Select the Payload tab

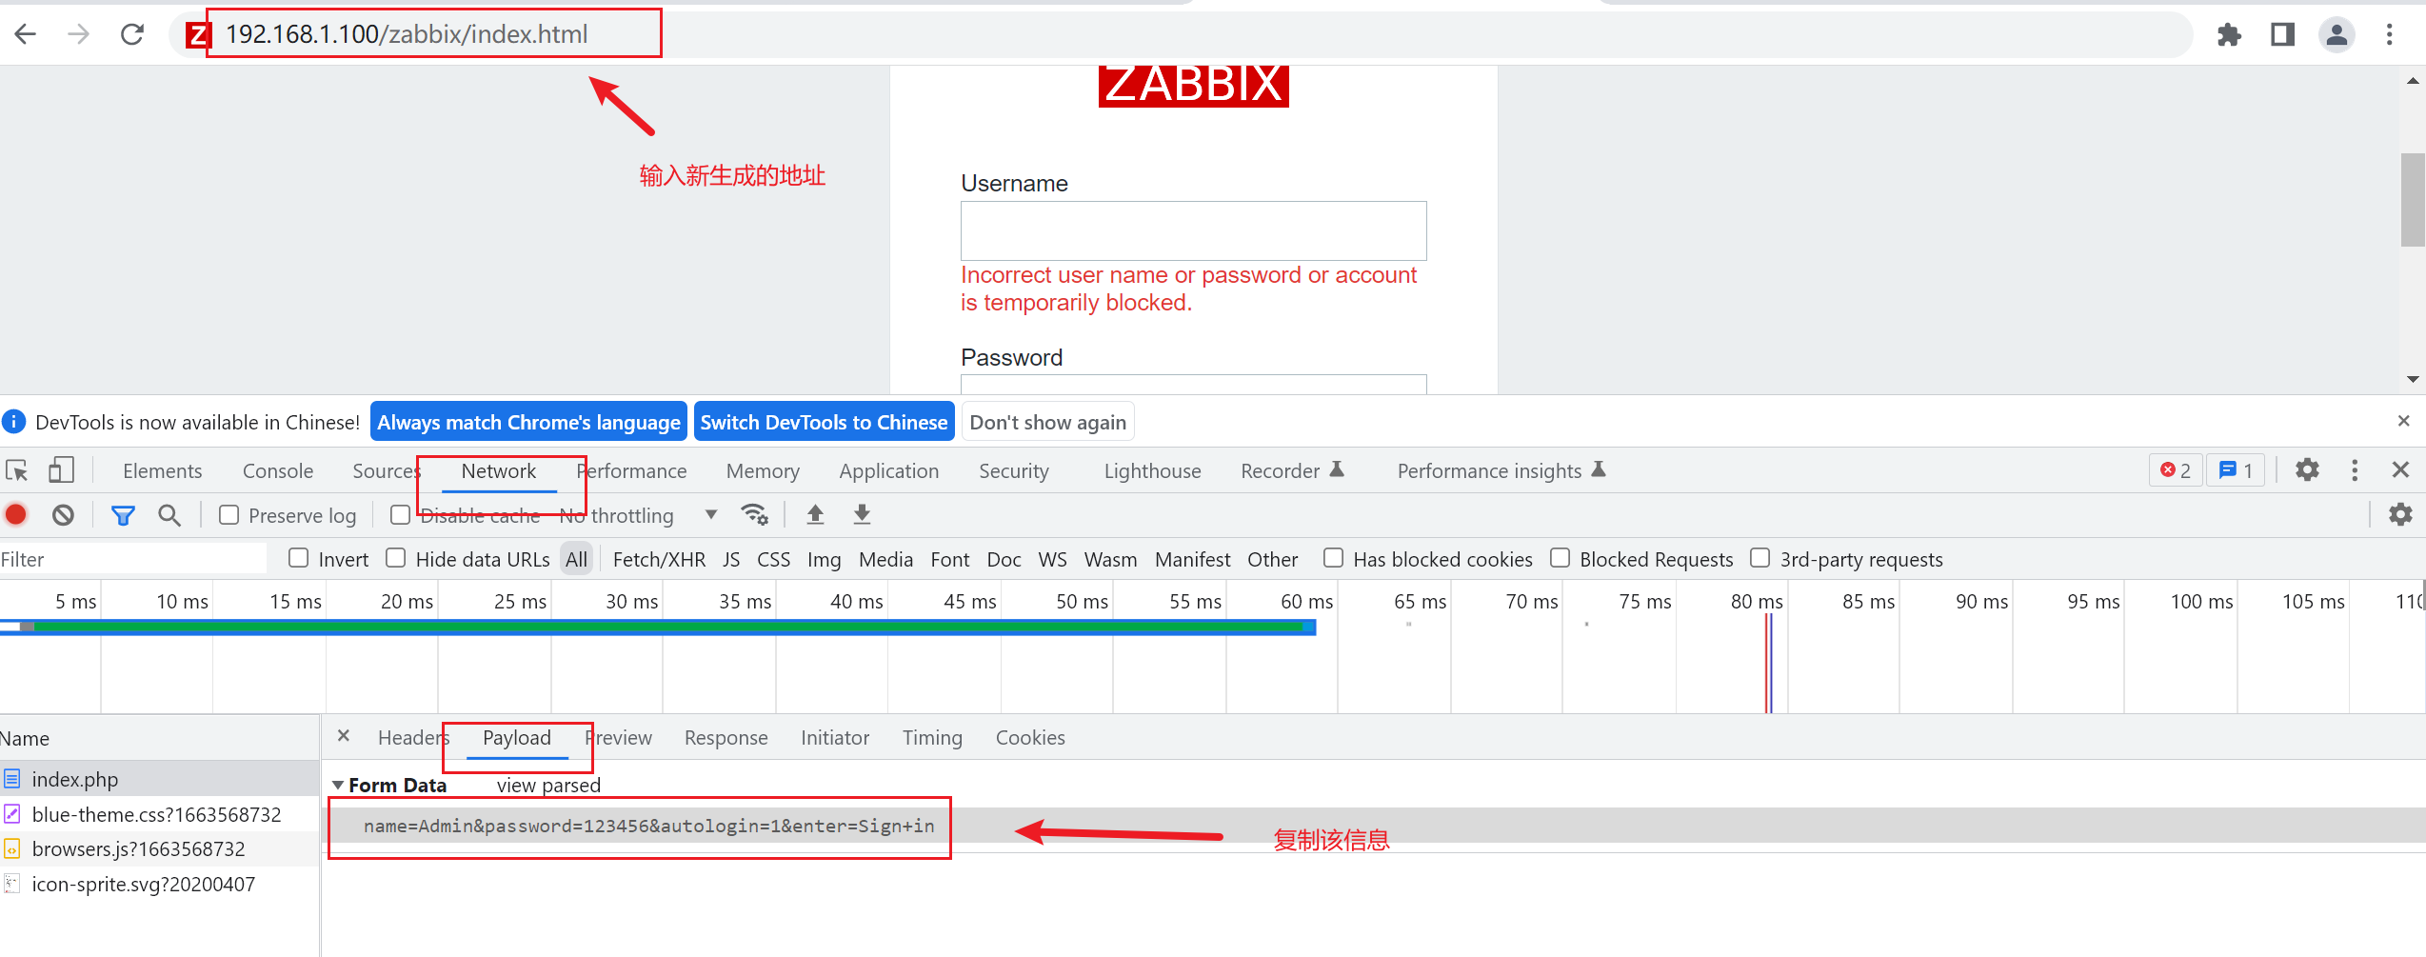(x=517, y=738)
